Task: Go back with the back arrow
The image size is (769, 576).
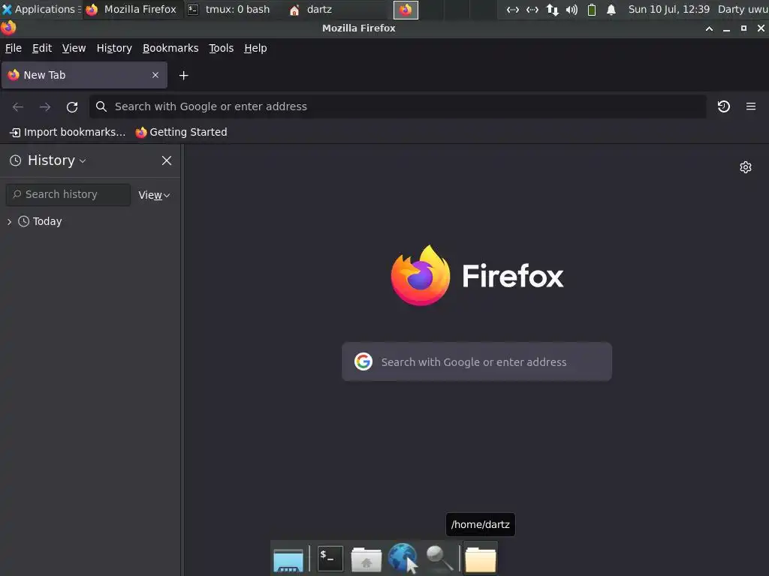Action: [18, 106]
